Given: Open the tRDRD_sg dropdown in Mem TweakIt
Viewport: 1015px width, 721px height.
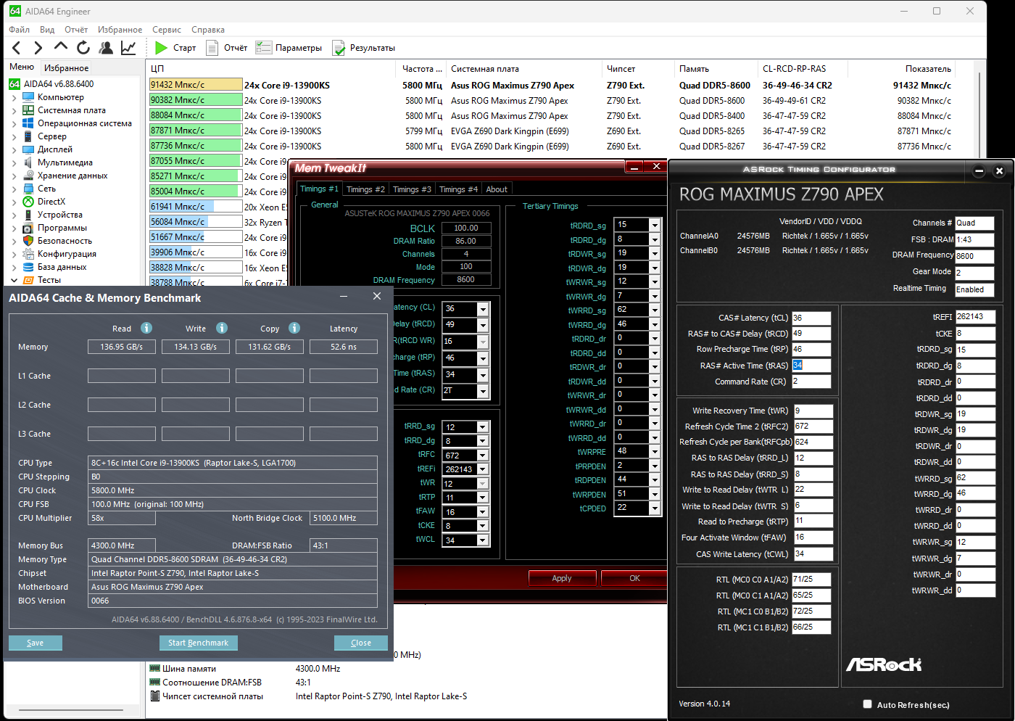Looking at the screenshot, I should (654, 225).
